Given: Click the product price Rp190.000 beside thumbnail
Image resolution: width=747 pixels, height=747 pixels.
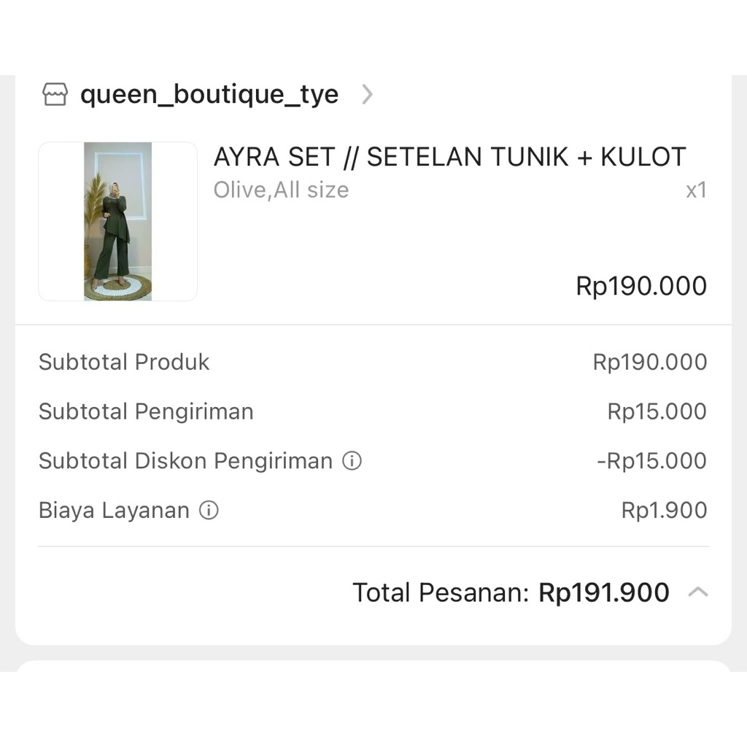Looking at the screenshot, I should [641, 286].
